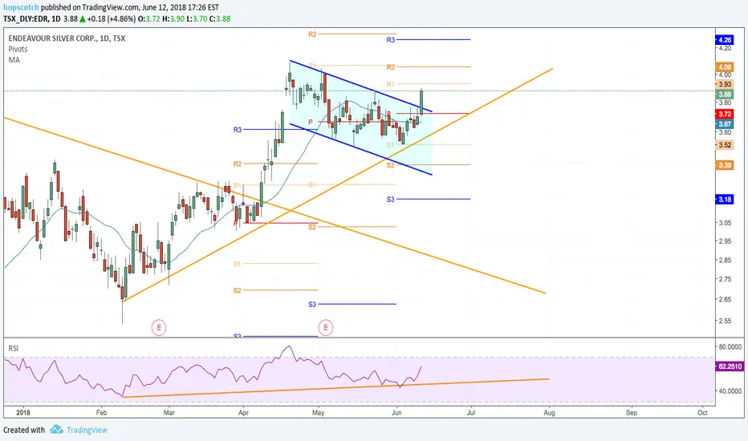Click the Oct label on time axis

point(702,413)
